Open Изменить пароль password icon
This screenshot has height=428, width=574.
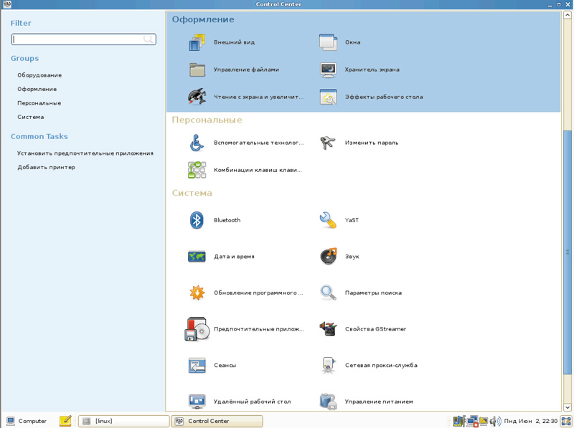click(x=328, y=143)
